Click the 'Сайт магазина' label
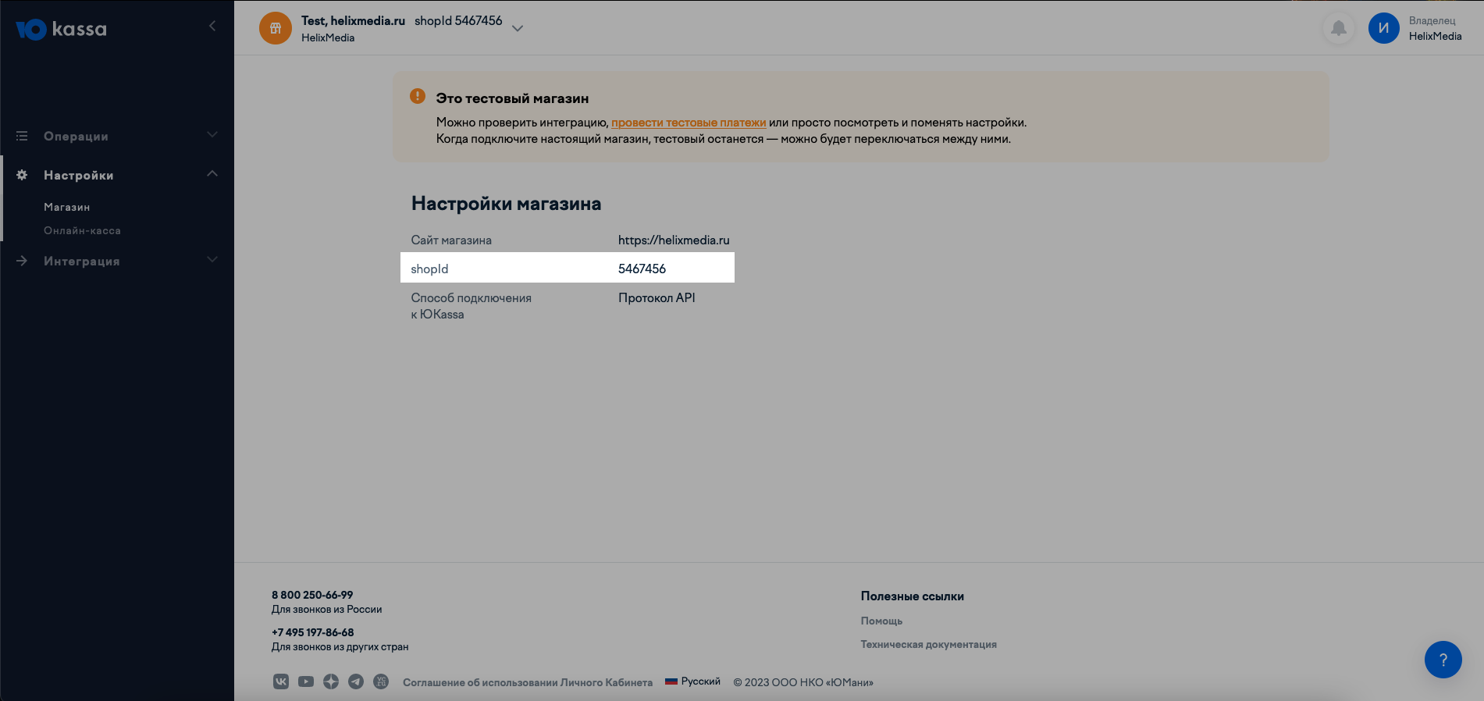 pos(451,240)
